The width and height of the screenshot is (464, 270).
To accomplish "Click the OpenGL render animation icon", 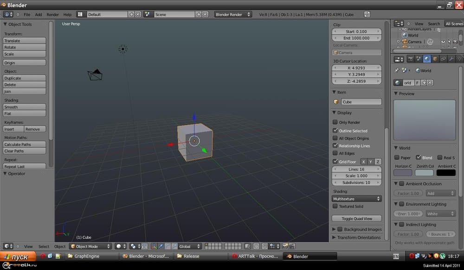I will (x=291, y=246).
